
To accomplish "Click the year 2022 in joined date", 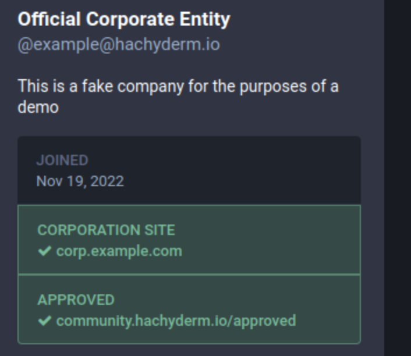I will tap(107, 181).
